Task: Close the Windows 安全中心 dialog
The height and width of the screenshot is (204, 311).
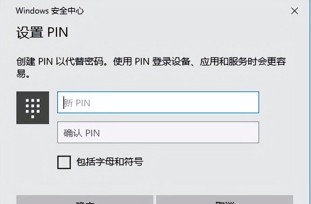Action: pos(294,11)
